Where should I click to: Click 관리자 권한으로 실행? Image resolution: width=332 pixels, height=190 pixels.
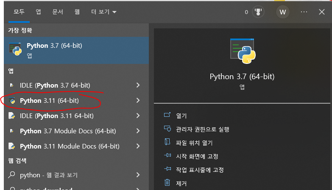pos(203,129)
